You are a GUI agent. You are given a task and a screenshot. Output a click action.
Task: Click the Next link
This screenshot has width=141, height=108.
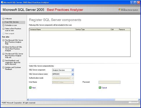(x=34, y=88)
